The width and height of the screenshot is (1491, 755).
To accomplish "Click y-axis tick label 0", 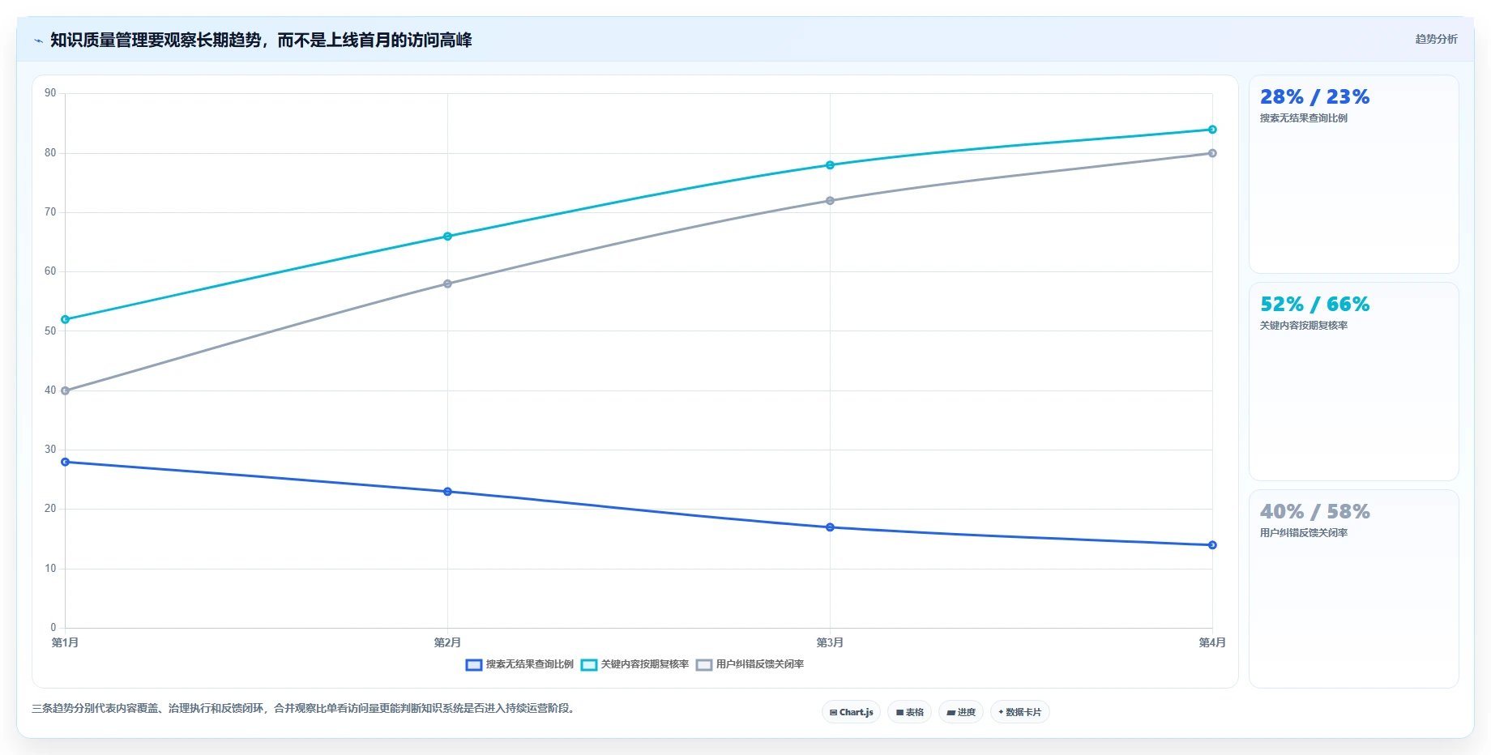I will [x=53, y=628].
